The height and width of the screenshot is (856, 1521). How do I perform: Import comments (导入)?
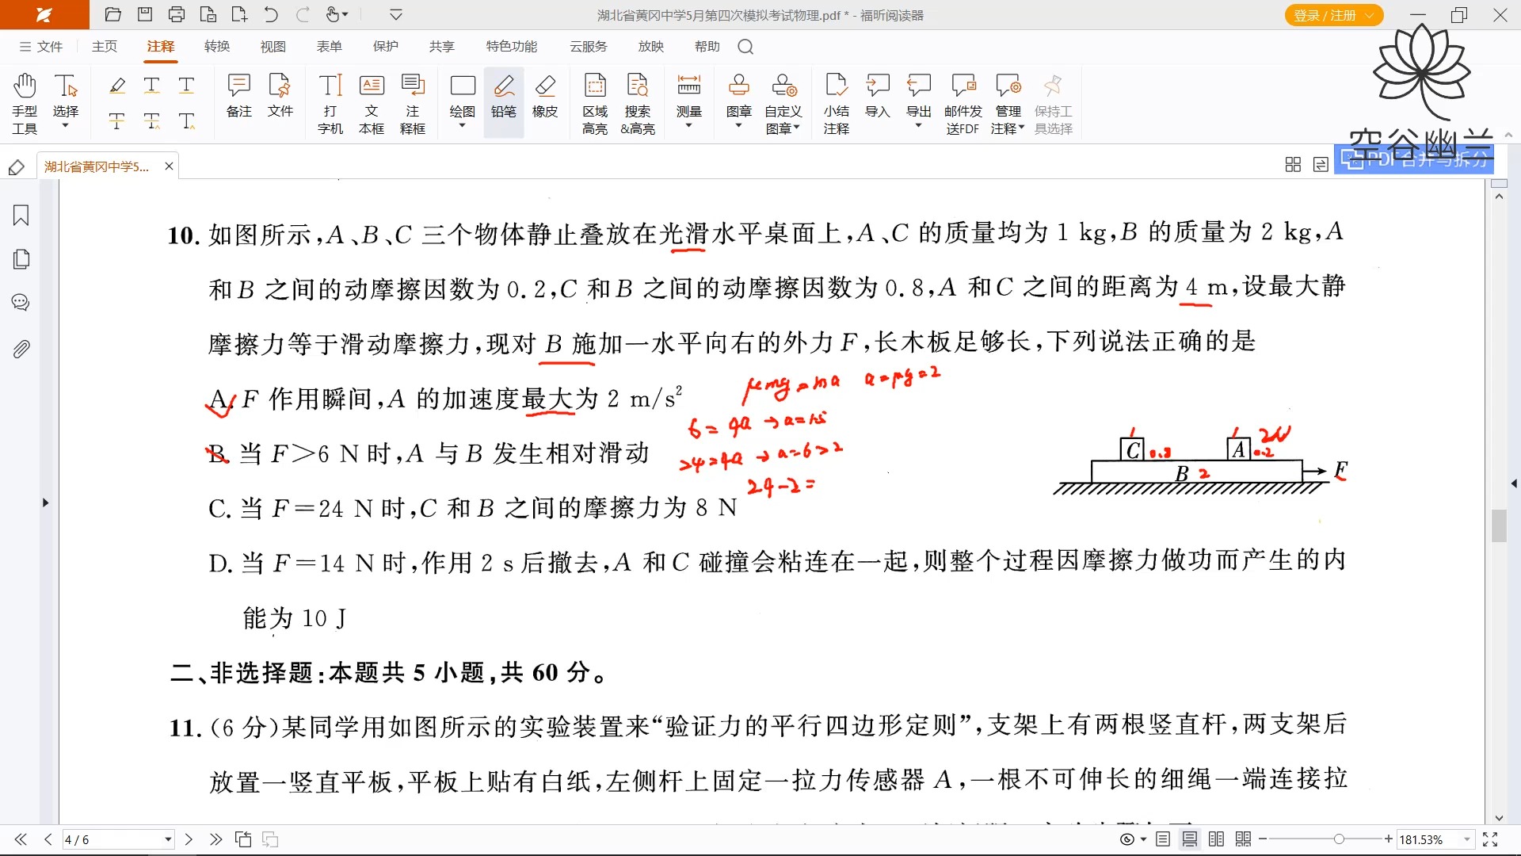pos(878,95)
